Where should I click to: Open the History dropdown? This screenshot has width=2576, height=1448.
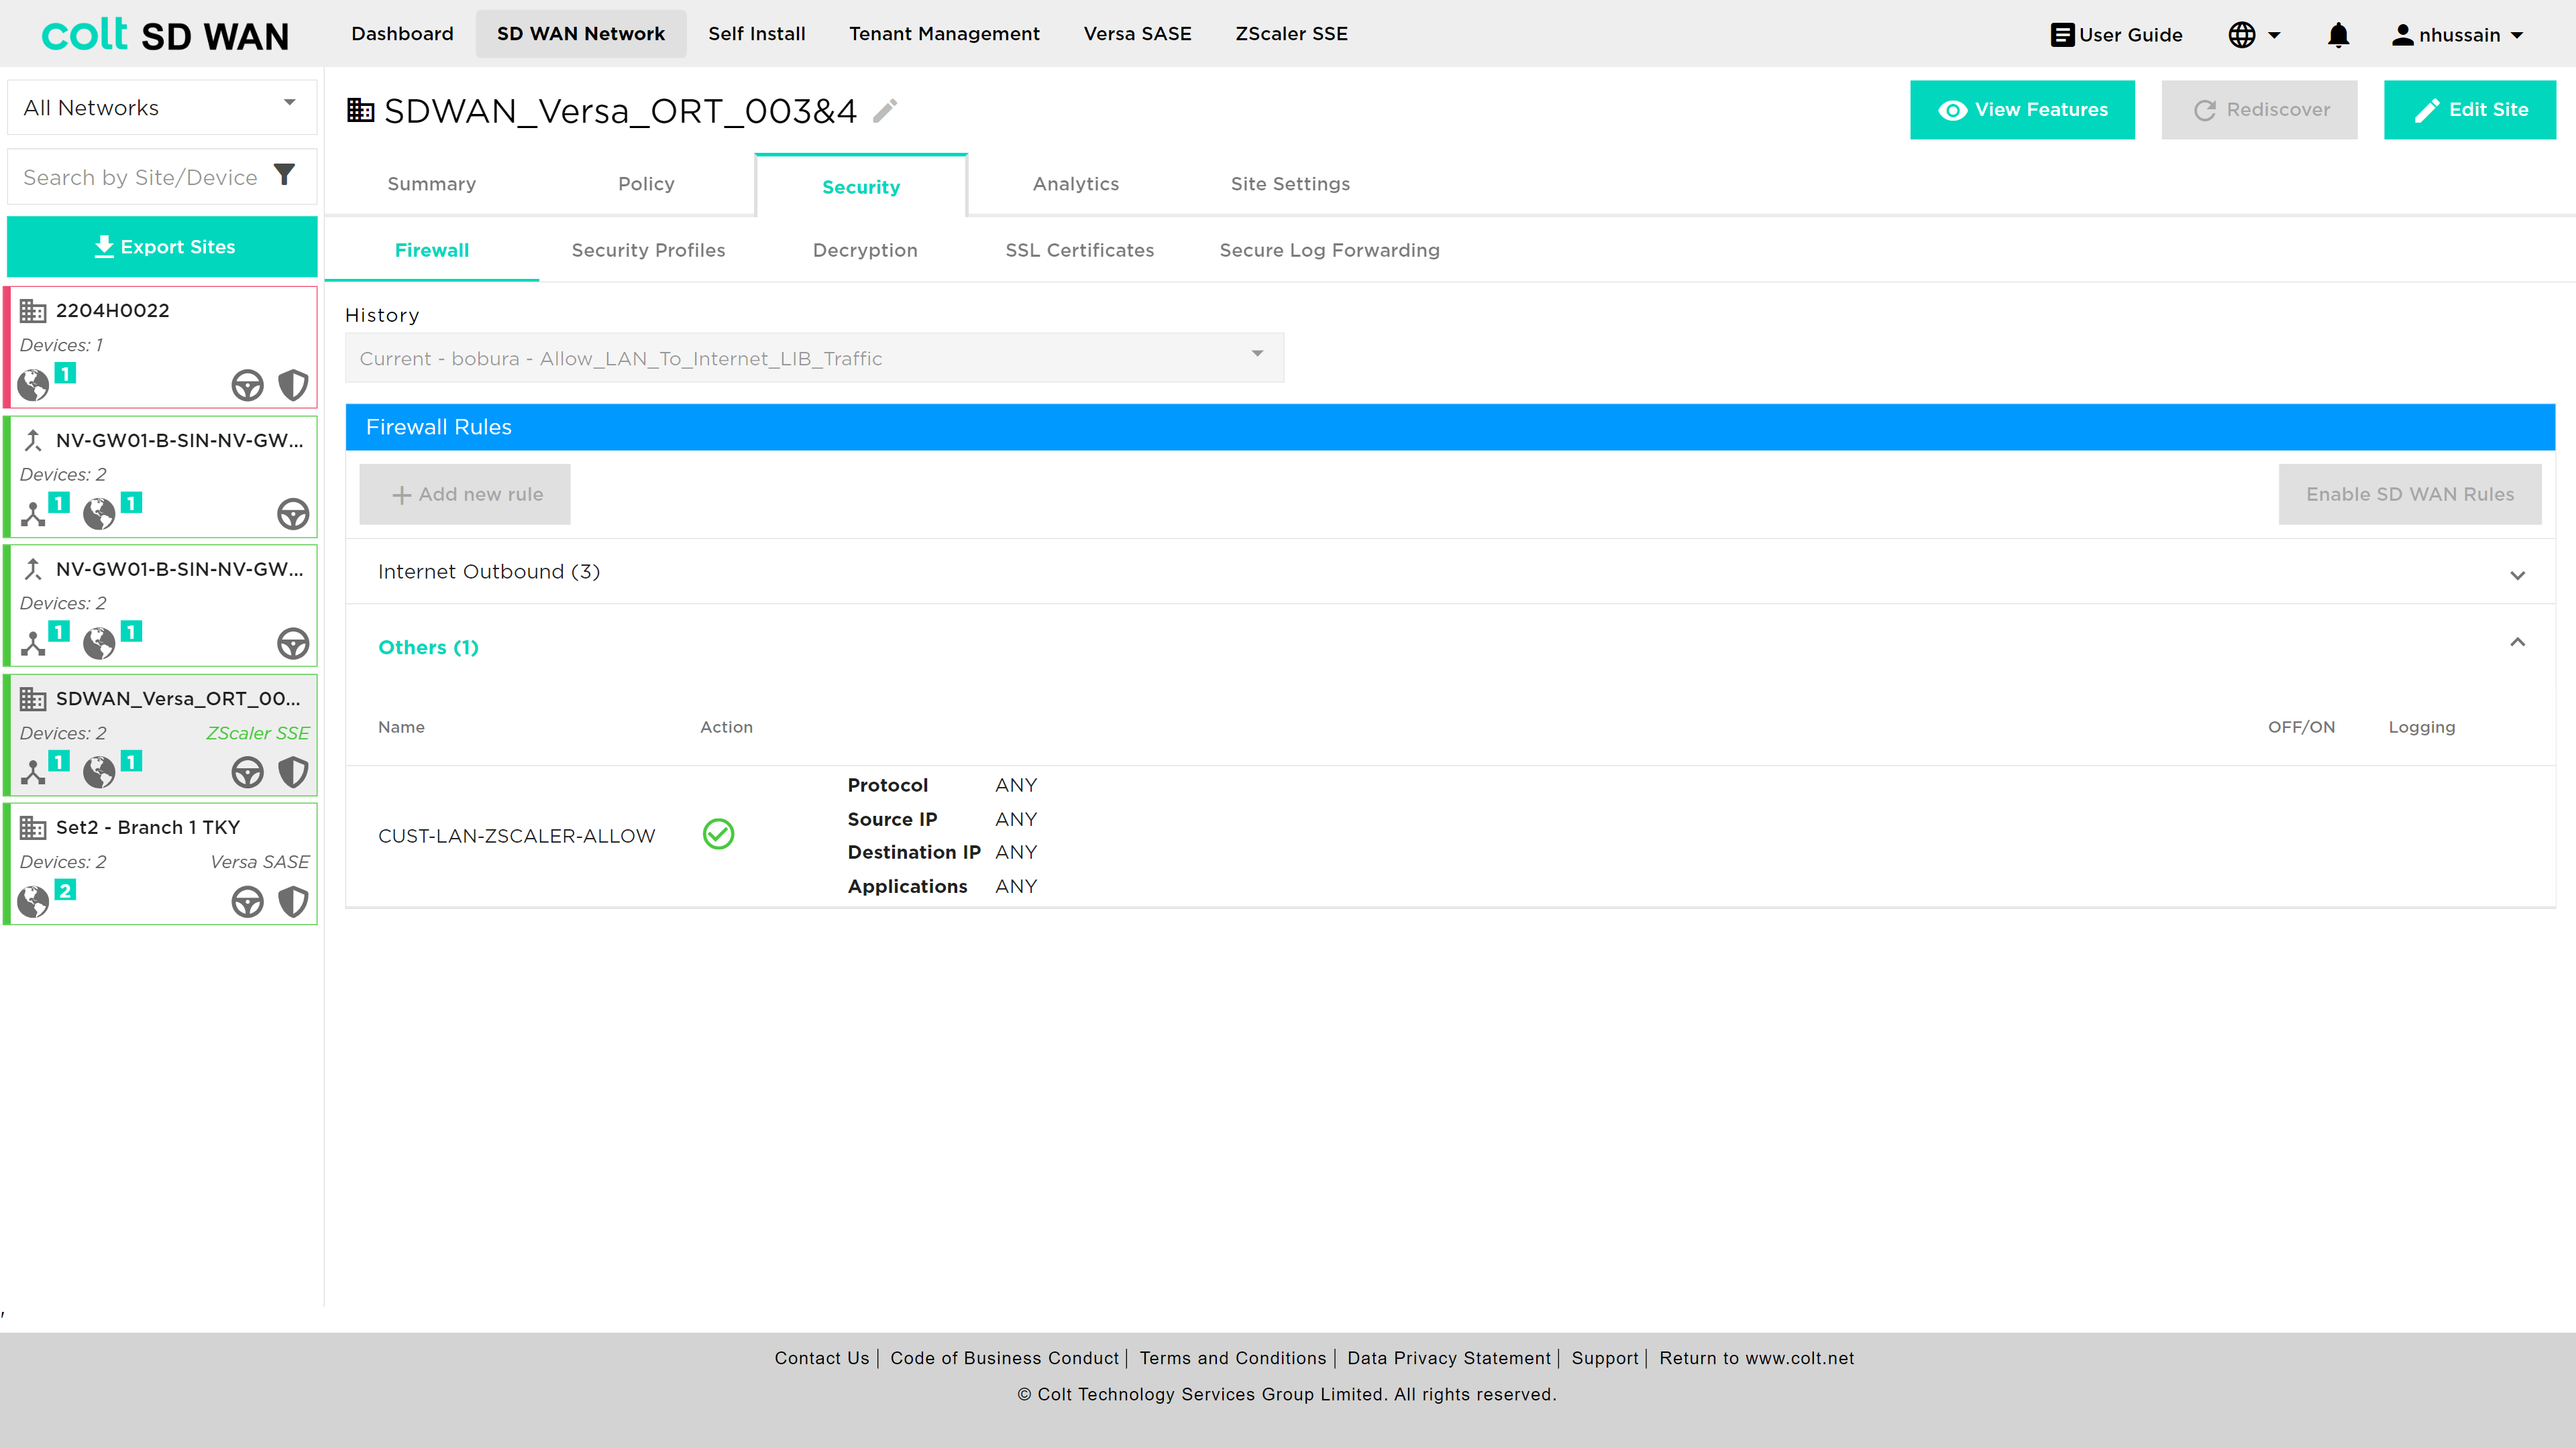click(x=814, y=358)
